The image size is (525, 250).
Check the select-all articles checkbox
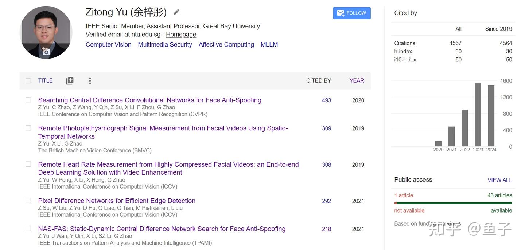click(x=28, y=80)
